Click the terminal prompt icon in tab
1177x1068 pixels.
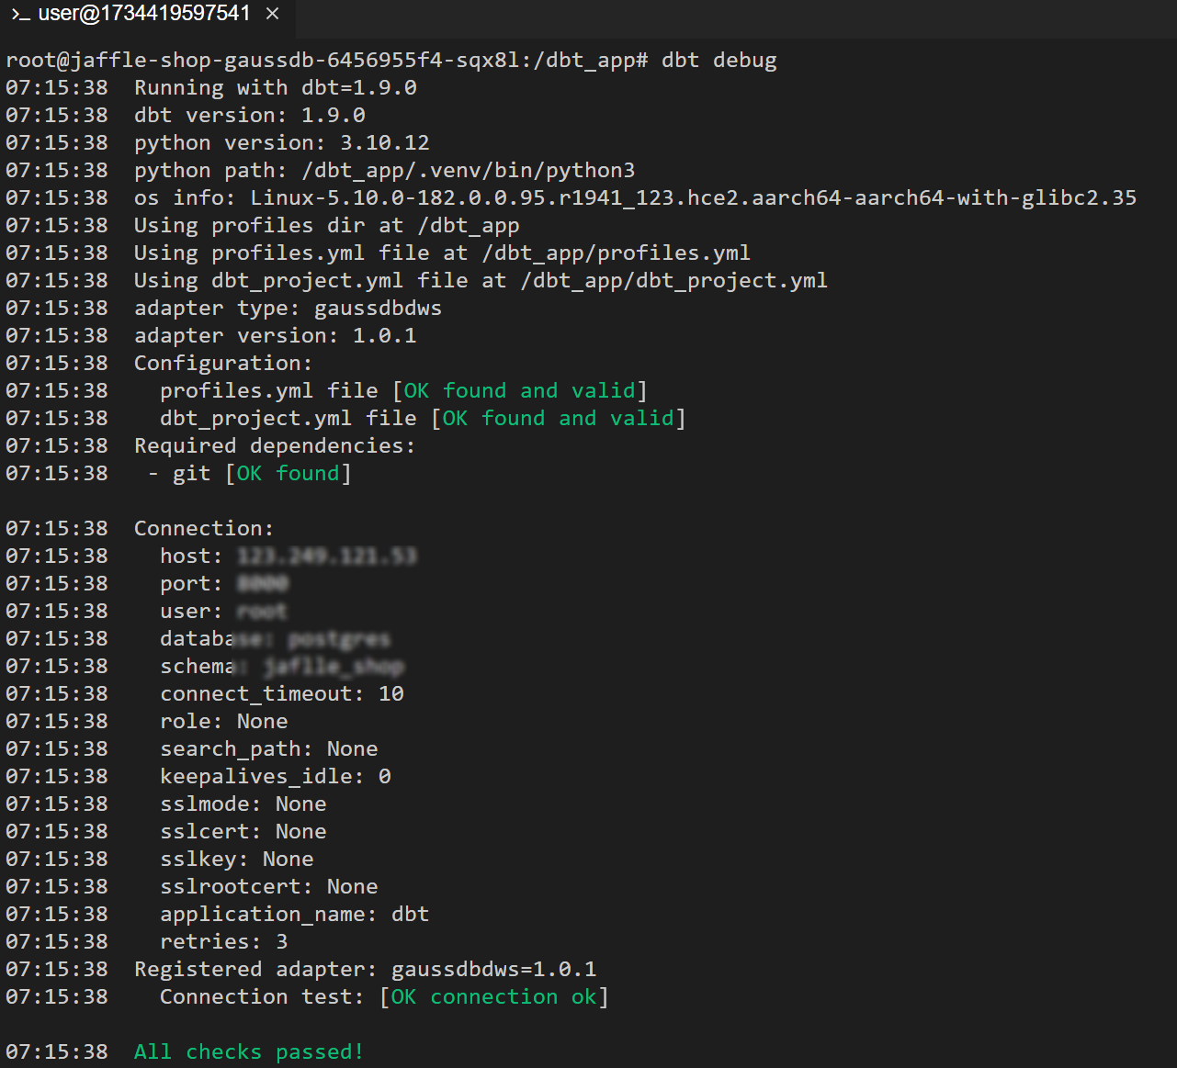tap(20, 14)
